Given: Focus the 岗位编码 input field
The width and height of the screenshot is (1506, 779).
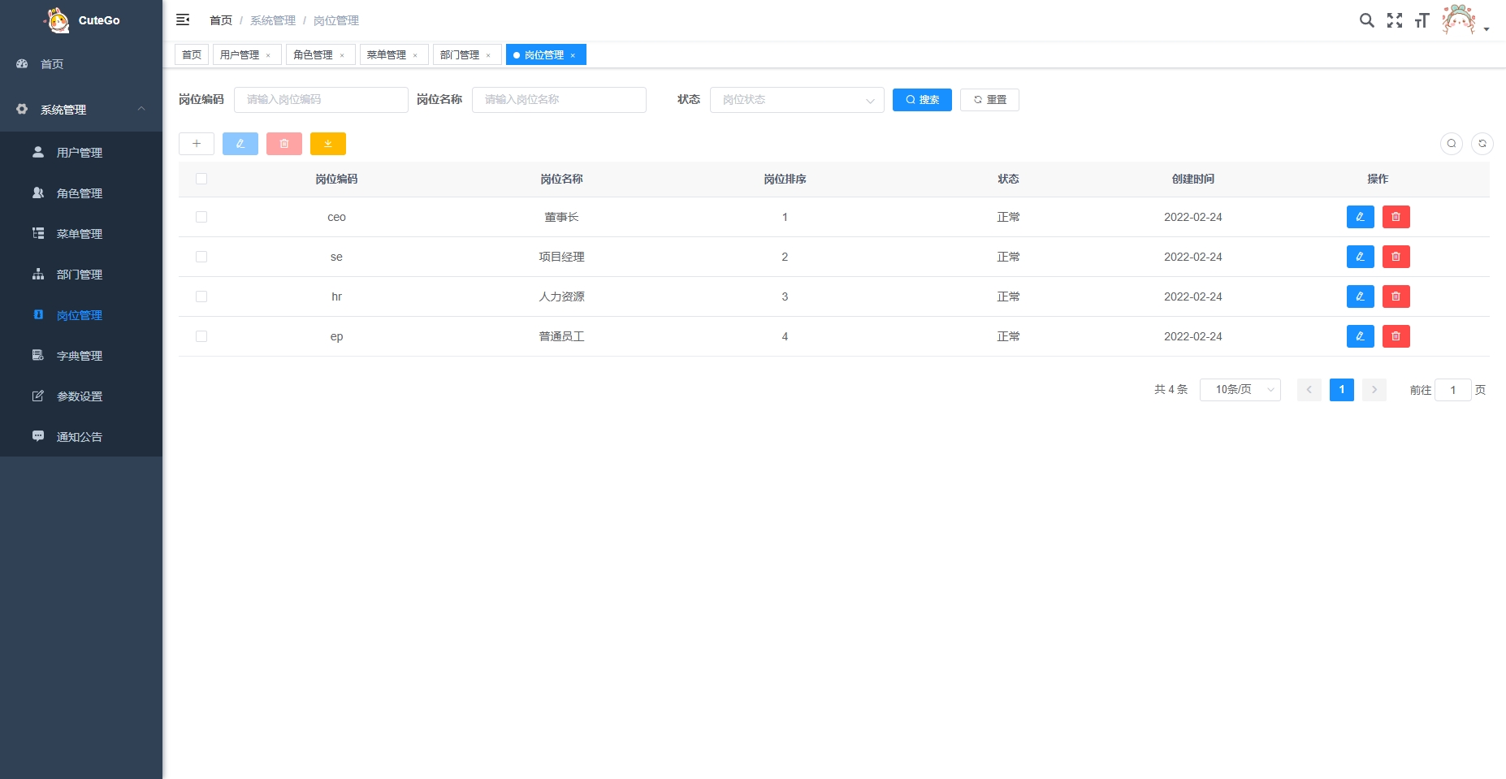Looking at the screenshot, I should click(x=321, y=100).
